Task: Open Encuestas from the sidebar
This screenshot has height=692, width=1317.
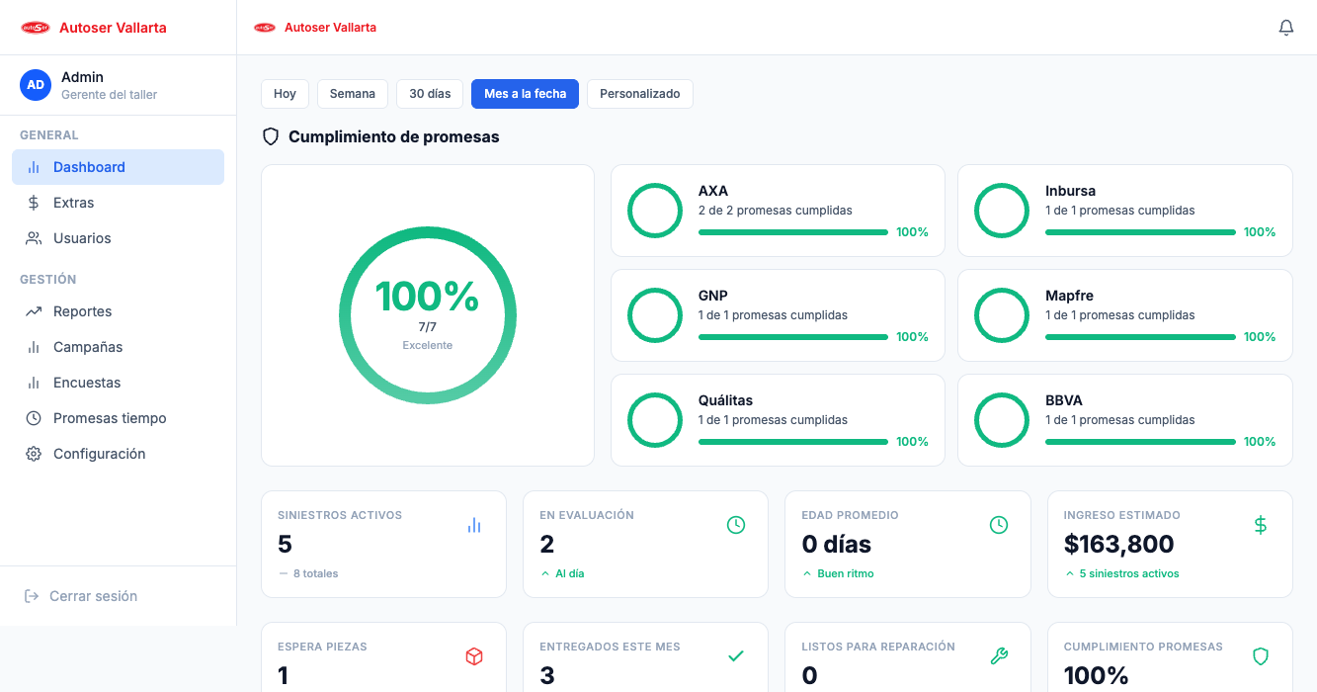Action: point(118,383)
